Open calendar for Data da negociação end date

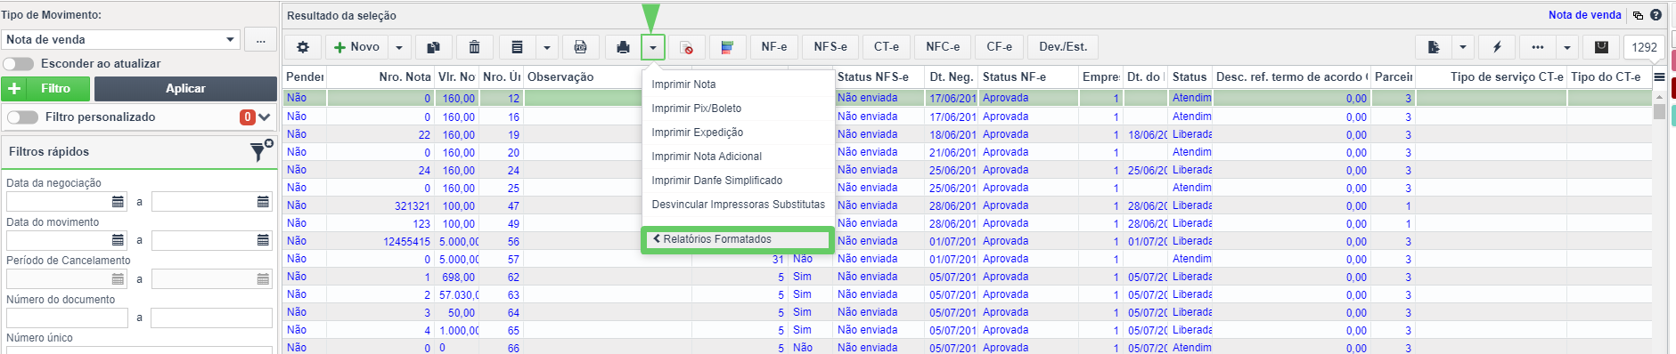point(263,202)
